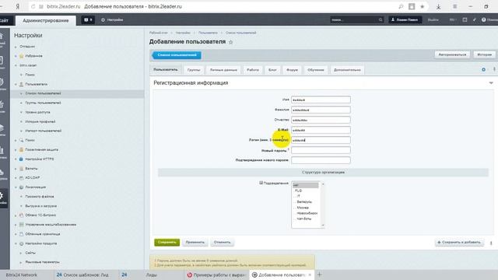Screen dimensions: 498x280
Task: Open the save options dots beside Сохранить и добавить
Action: (x=491, y=243)
